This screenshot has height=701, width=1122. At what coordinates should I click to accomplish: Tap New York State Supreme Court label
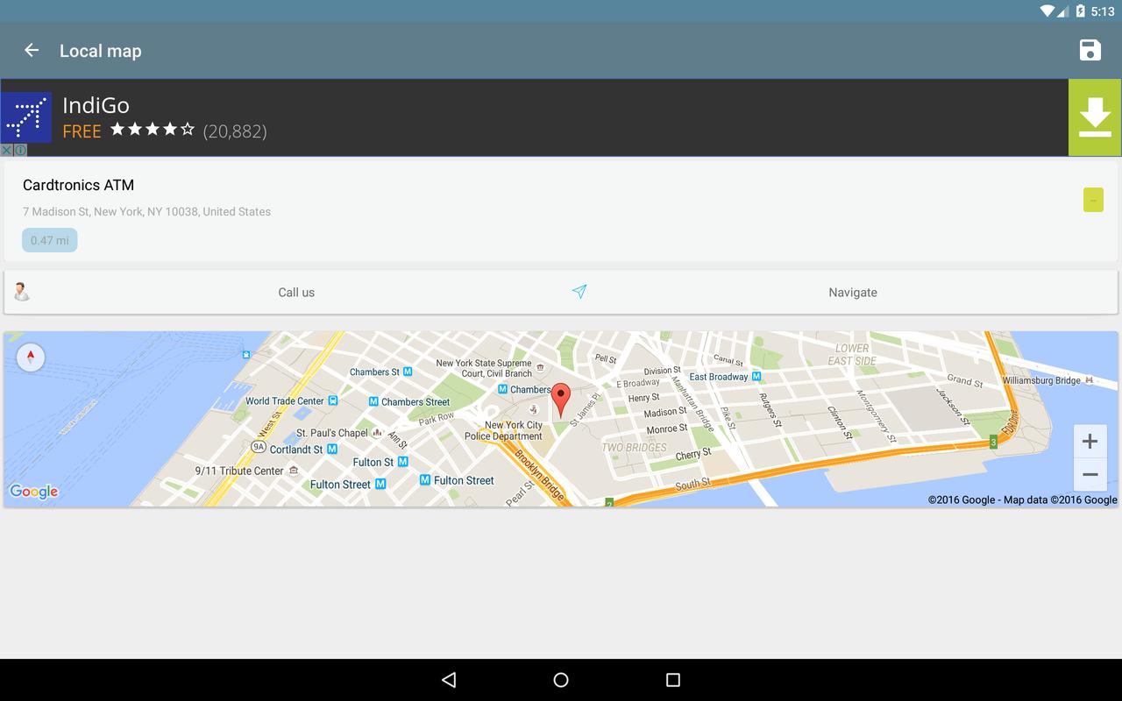pos(484,368)
